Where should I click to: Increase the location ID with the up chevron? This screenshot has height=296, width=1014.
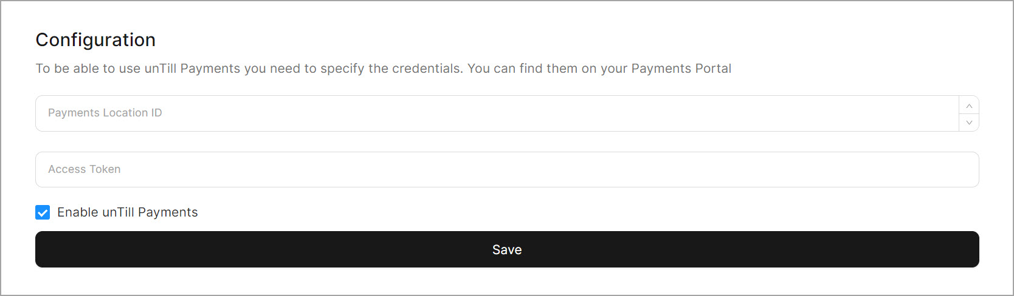click(969, 106)
